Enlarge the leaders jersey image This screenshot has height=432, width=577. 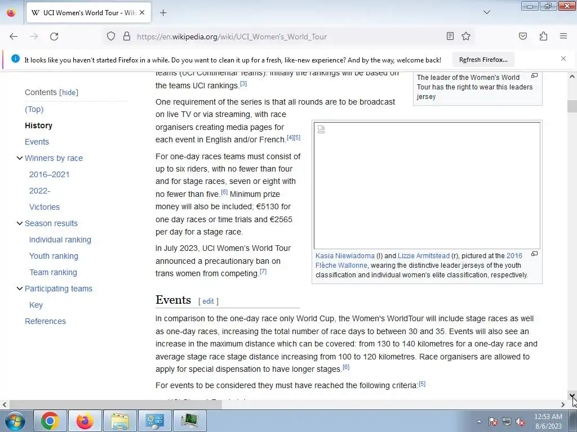tap(534, 76)
